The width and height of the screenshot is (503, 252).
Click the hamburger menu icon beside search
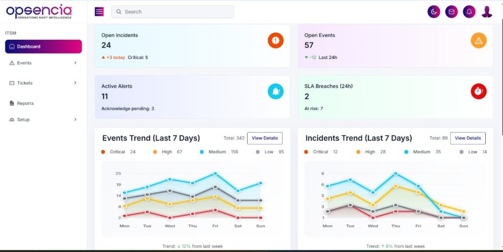[99, 12]
